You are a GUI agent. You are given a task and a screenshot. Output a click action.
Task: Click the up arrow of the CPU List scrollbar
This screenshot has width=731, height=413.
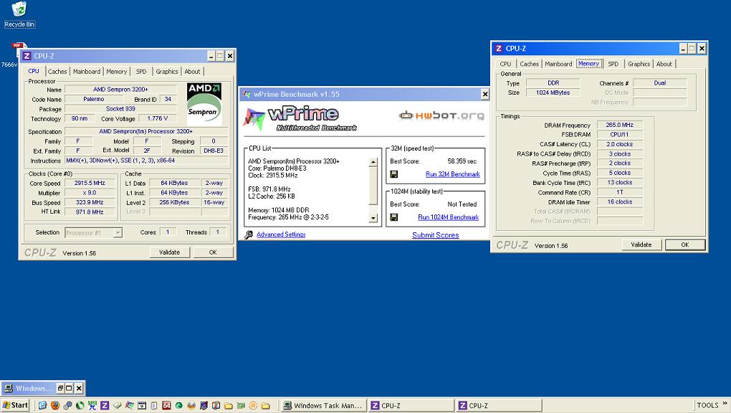pos(373,162)
